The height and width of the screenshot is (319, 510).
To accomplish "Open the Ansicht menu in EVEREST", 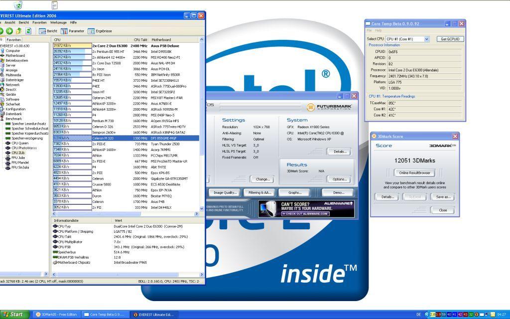I will (10, 22).
